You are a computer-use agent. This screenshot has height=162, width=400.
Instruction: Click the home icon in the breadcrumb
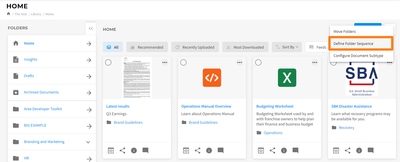[8, 14]
